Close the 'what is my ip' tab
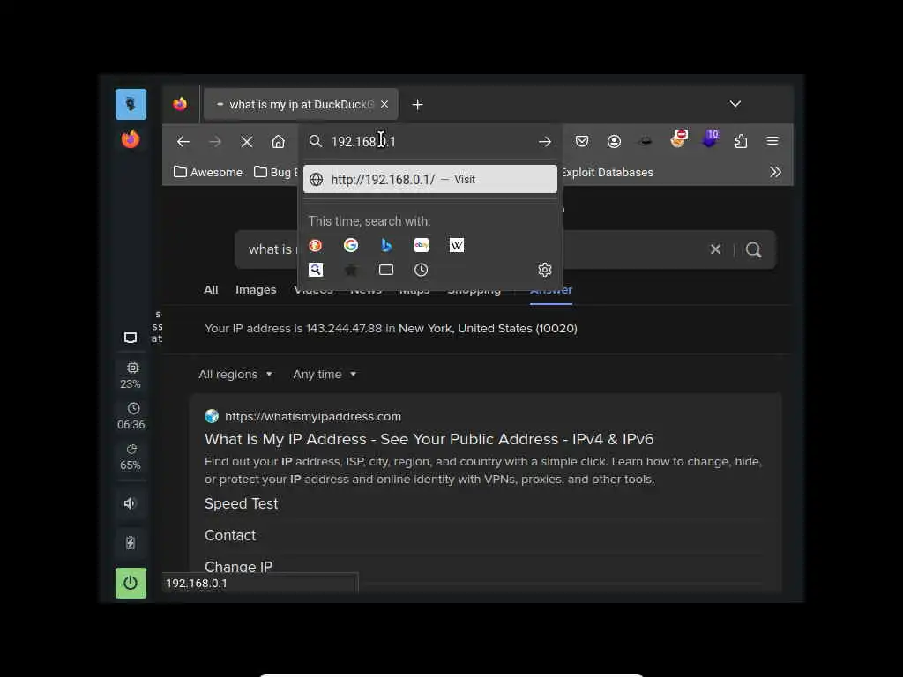The image size is (903, 677). (384, 104)
